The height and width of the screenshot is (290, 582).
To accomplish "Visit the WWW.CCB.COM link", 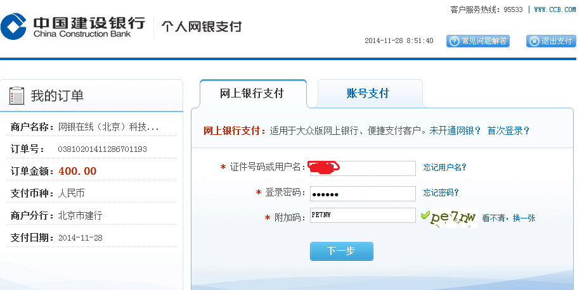I will point(555,9).
